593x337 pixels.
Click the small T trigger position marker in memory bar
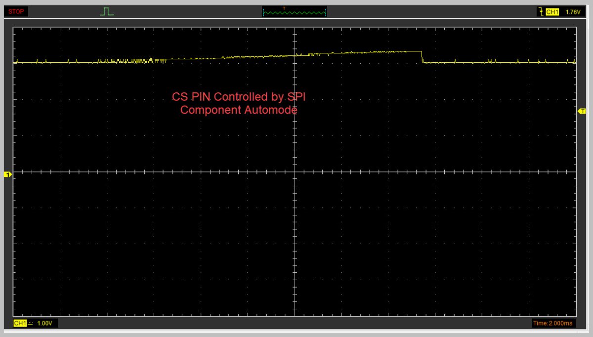[x=284, y=8]
